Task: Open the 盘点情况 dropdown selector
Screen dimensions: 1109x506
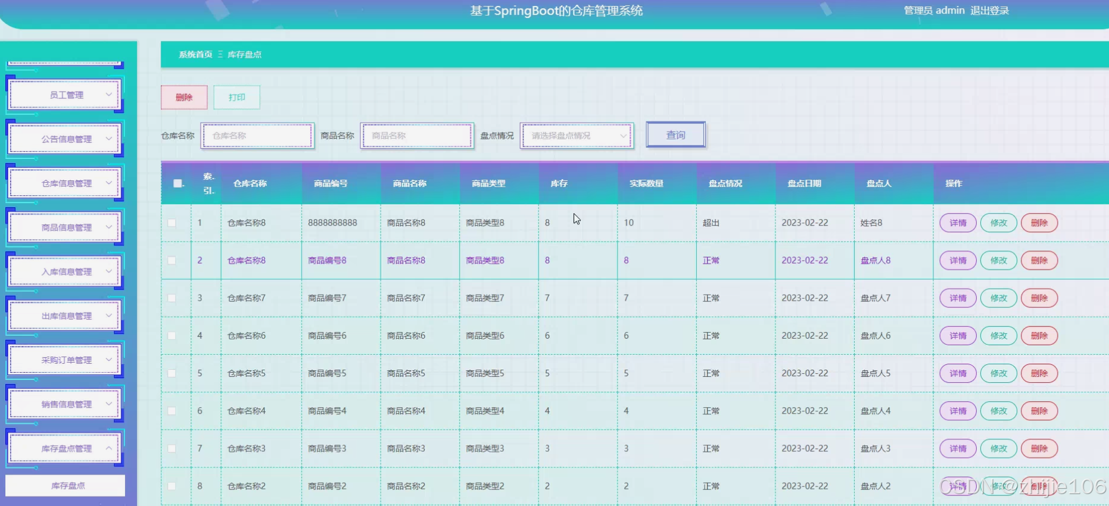Action: [577, 136]
